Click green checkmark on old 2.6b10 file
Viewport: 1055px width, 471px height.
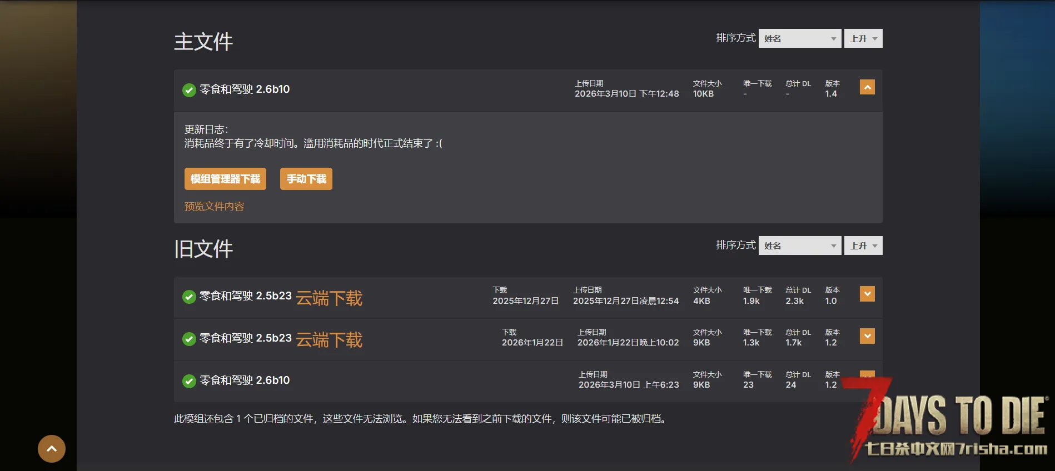[x=189, y=381]
